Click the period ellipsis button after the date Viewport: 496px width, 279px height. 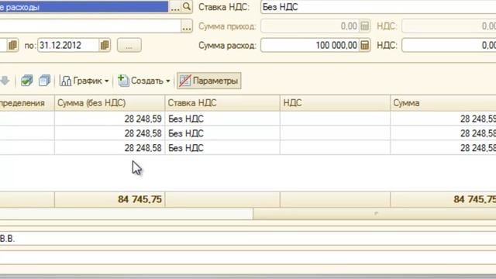click(x=129, y=45)
